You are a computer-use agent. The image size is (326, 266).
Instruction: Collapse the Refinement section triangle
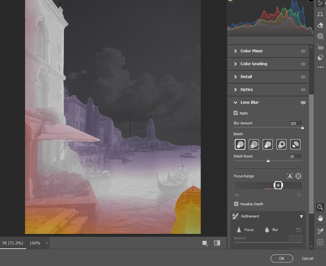point(301,217)
